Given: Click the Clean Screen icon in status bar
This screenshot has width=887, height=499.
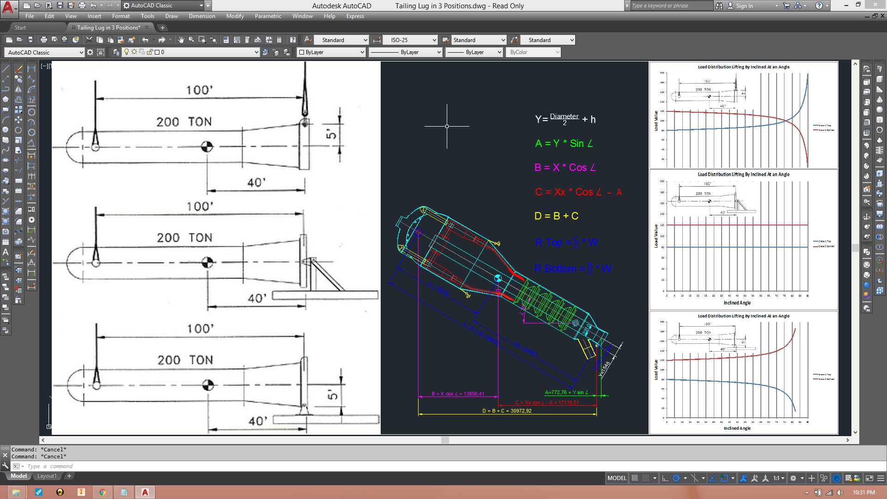Looking at the screenshot, I should [869, 478].
